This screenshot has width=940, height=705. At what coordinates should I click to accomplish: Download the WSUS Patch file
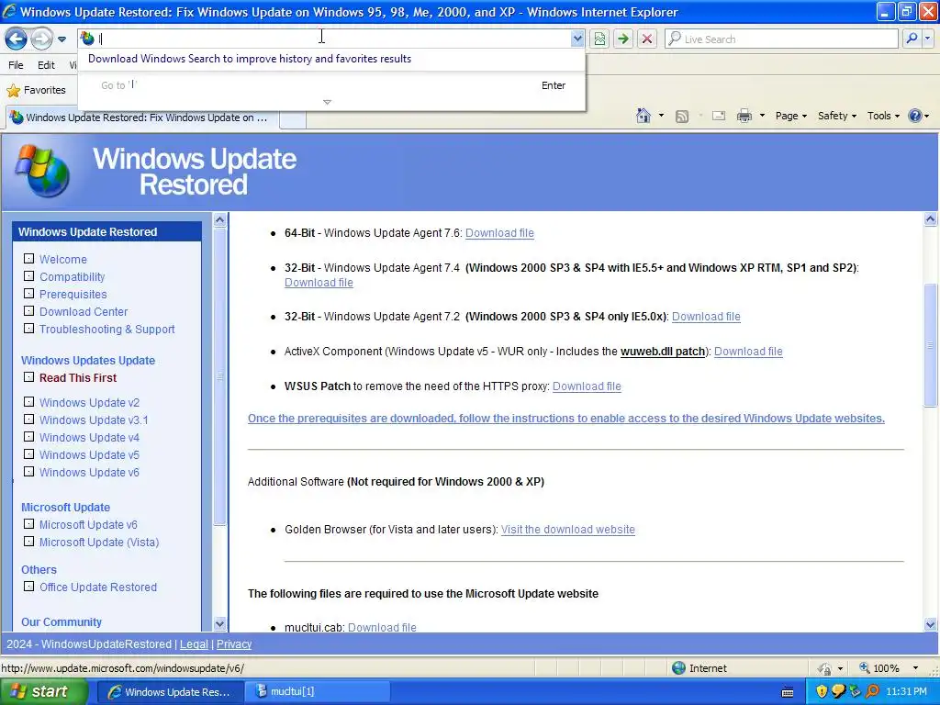(x=587, y=386)
